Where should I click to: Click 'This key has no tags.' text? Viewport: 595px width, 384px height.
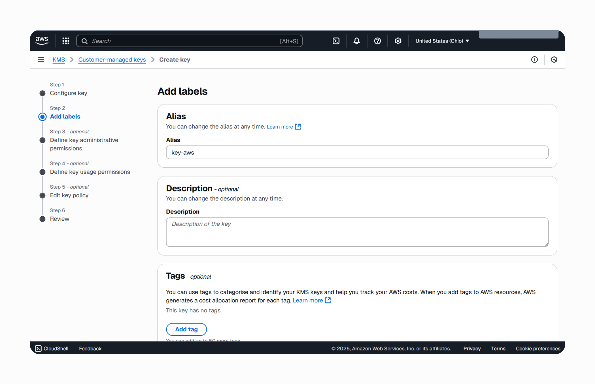[194, 310]
